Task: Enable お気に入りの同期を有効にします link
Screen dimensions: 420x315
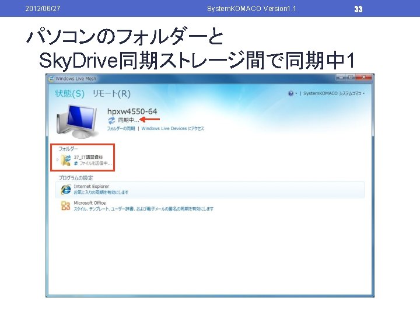Action: (101, 192)
